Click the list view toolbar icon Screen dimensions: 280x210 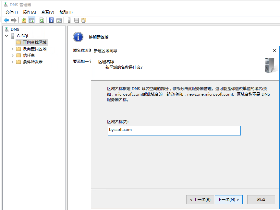coord(77,20)
